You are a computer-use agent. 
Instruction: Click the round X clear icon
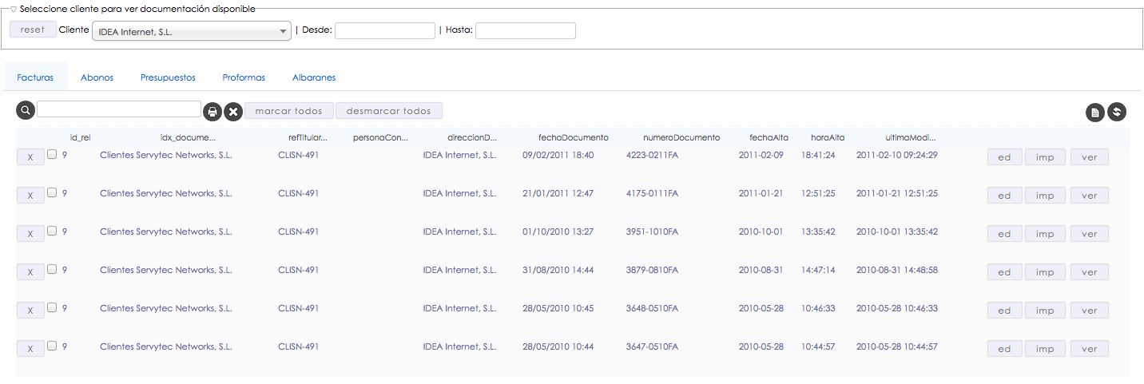[x=233, y=112]
